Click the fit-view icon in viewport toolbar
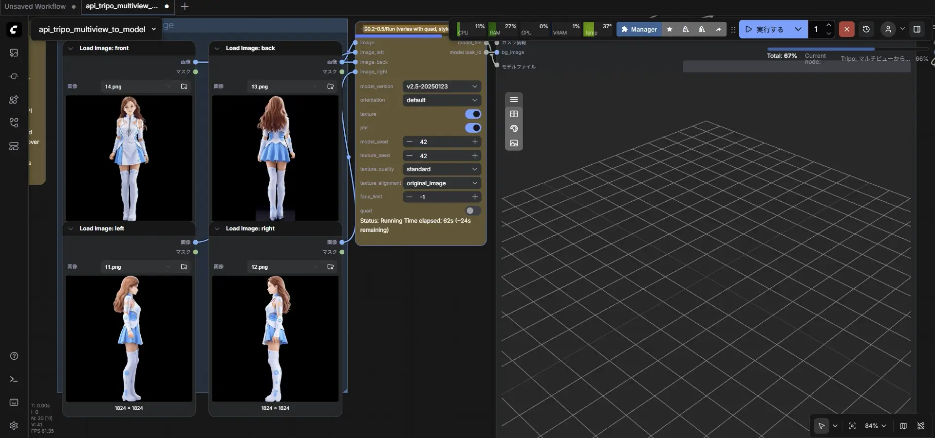 pos(852,426)
